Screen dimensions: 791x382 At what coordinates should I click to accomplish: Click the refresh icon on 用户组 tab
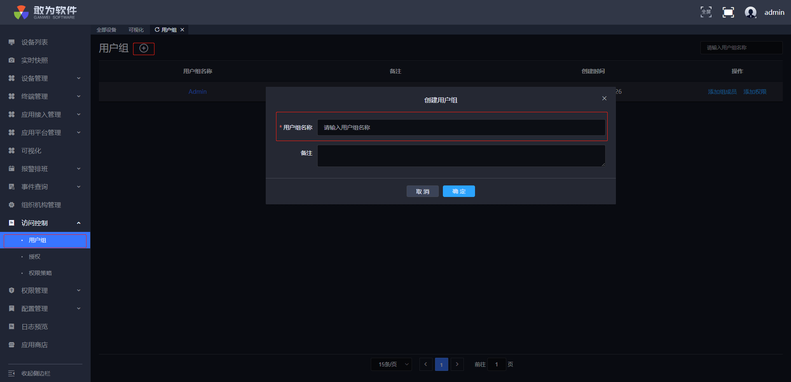pos(157,30)
